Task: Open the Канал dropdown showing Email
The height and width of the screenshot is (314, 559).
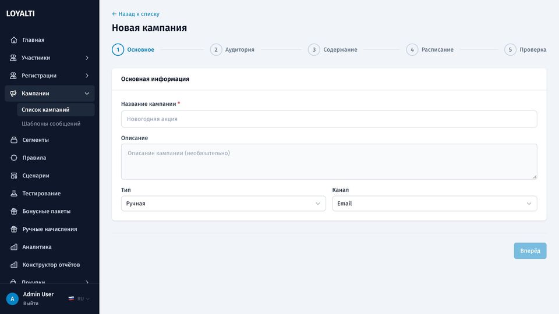Action: click(434, 204)
